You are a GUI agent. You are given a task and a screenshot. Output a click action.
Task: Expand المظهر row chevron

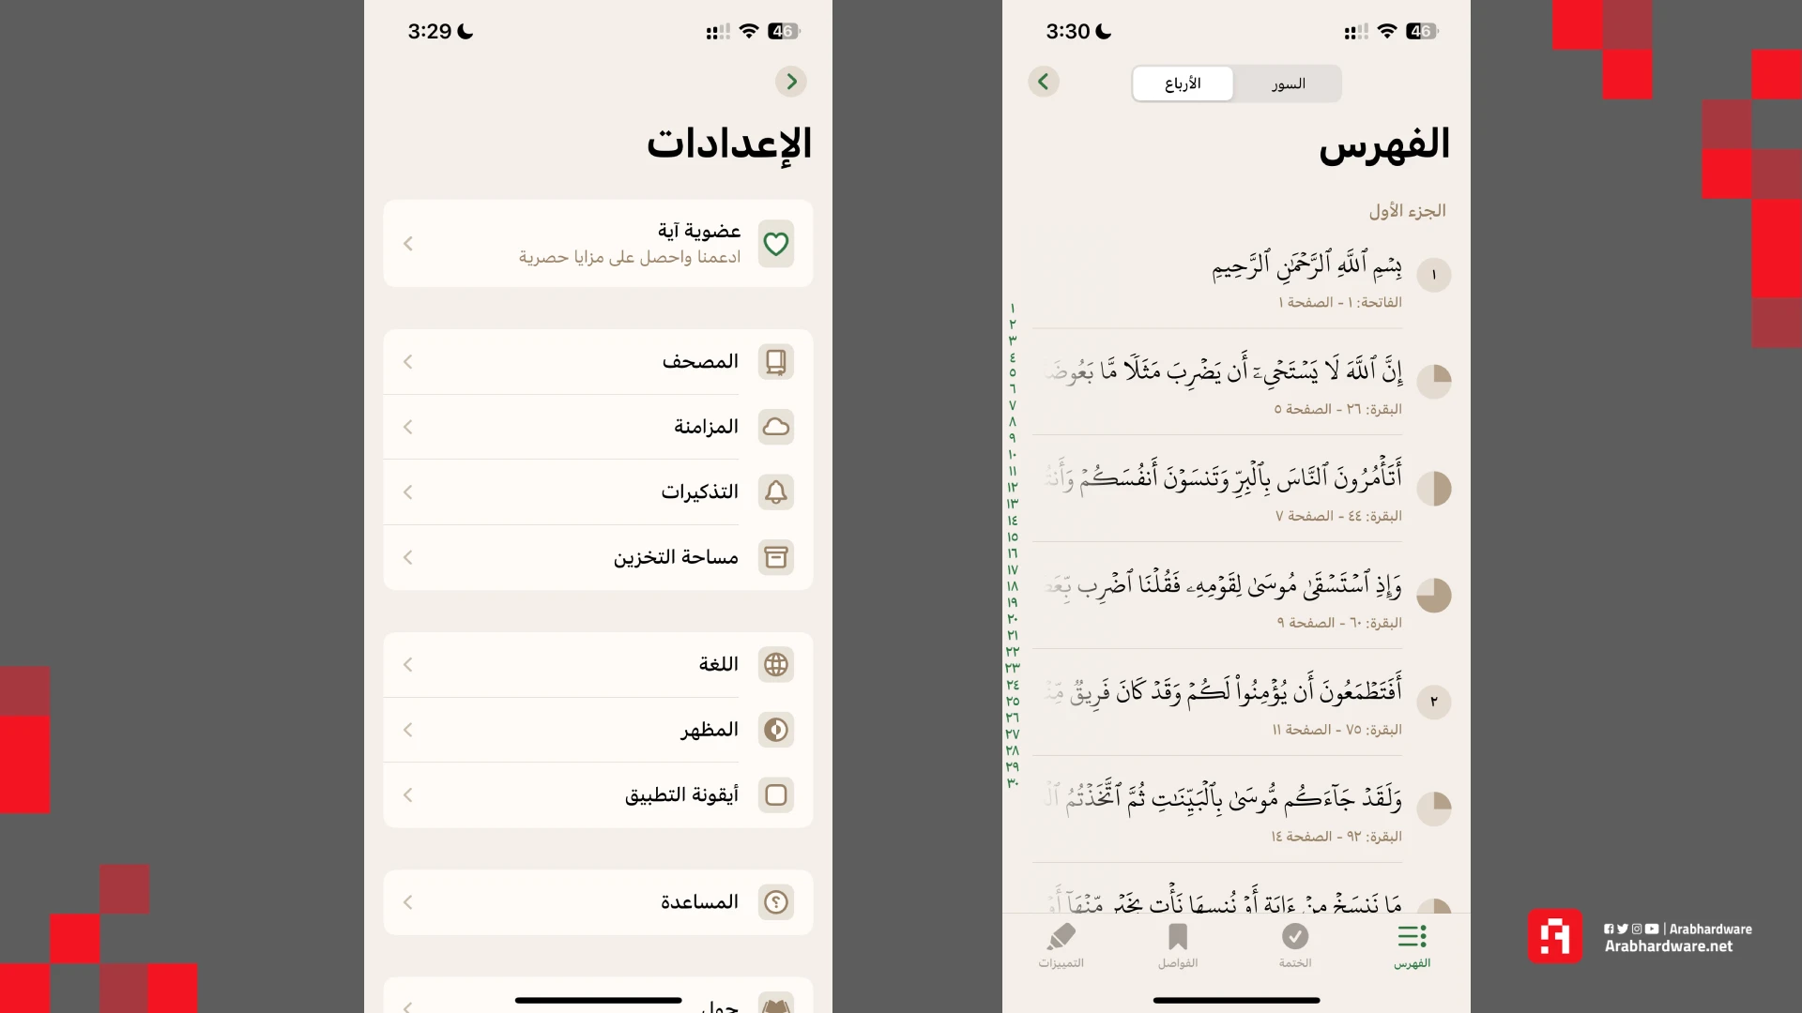408,730
